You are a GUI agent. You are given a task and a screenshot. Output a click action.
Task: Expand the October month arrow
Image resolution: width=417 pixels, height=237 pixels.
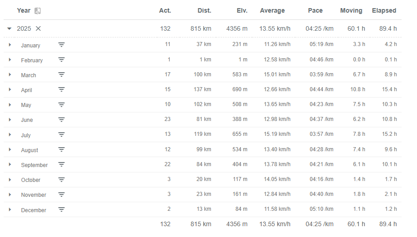coord(10,180)
